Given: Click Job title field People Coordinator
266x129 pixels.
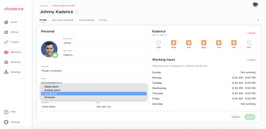Looking at the screenshot, I should point(94,71).
